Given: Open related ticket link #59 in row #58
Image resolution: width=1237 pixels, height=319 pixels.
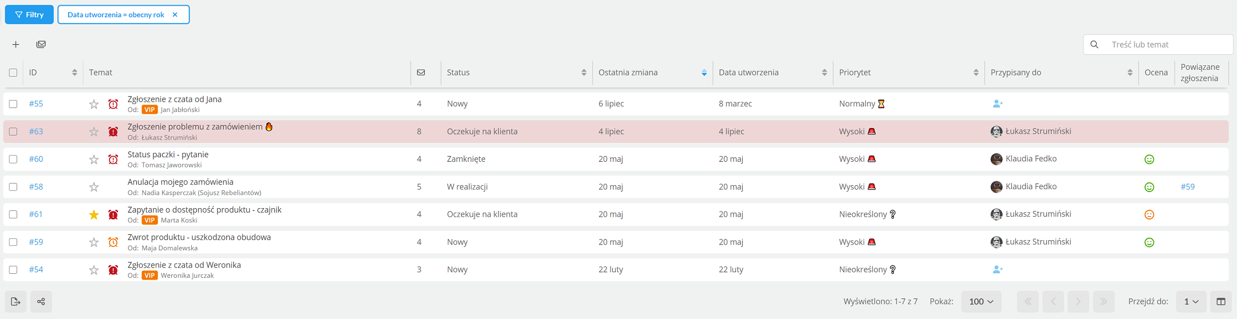Looking at the screenshot, I should coord(1188,186).
